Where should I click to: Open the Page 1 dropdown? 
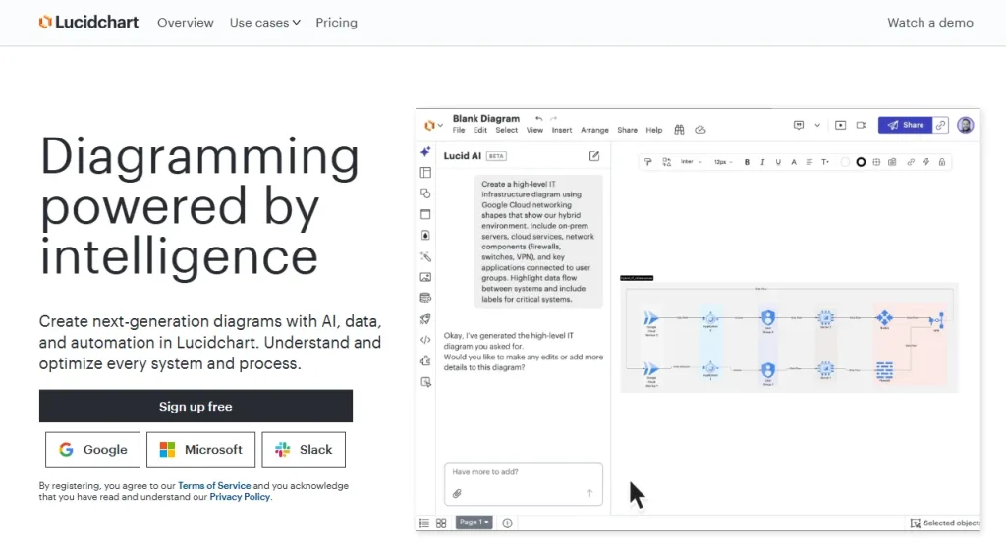[x=475, y=523]
